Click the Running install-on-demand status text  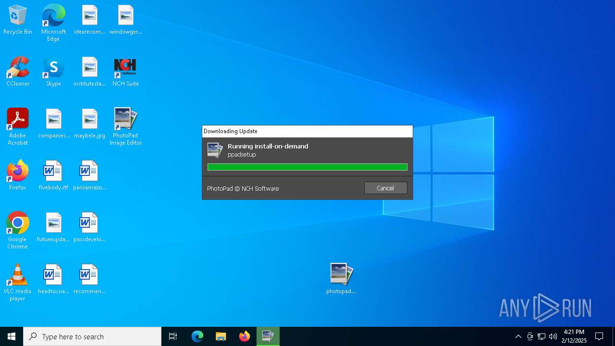[x=268, y=146]
